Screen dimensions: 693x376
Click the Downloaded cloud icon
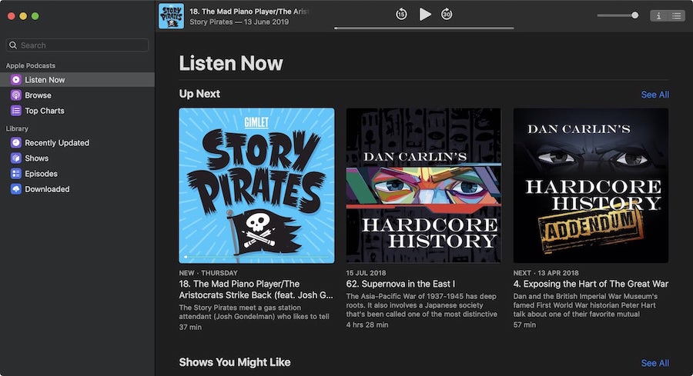16,189
